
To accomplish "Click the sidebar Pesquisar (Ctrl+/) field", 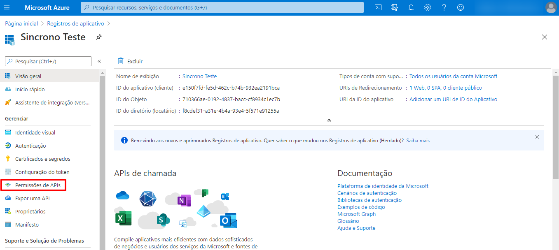I will tap(48, 61).
